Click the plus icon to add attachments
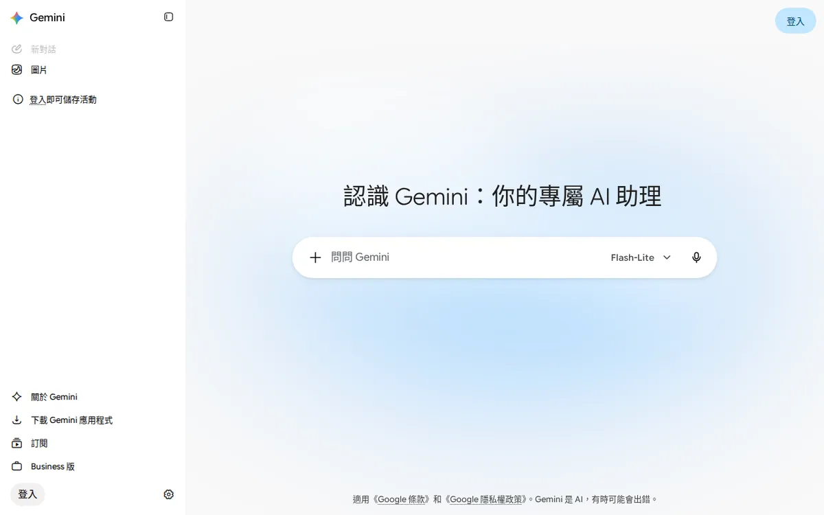 click(315, 257)
